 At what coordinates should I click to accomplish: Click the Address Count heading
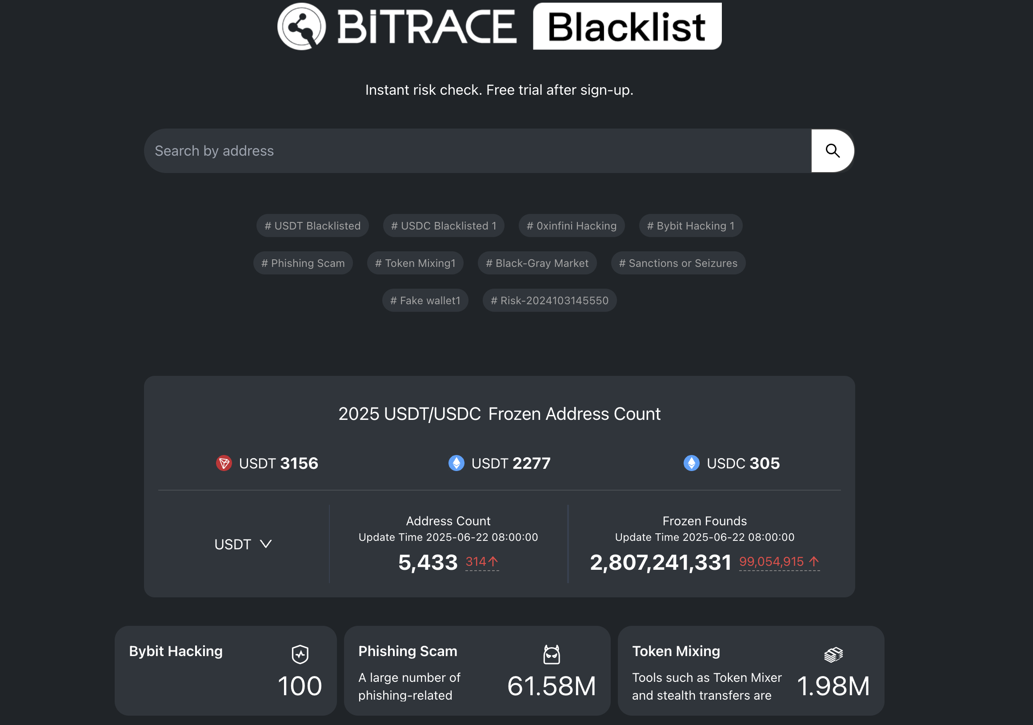448,521
